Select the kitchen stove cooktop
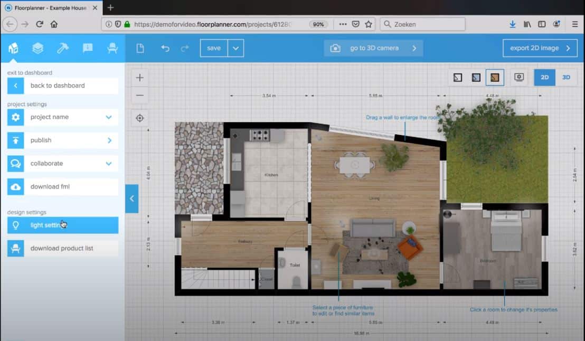Screen dimensions: 585x341 pos(259,135)
